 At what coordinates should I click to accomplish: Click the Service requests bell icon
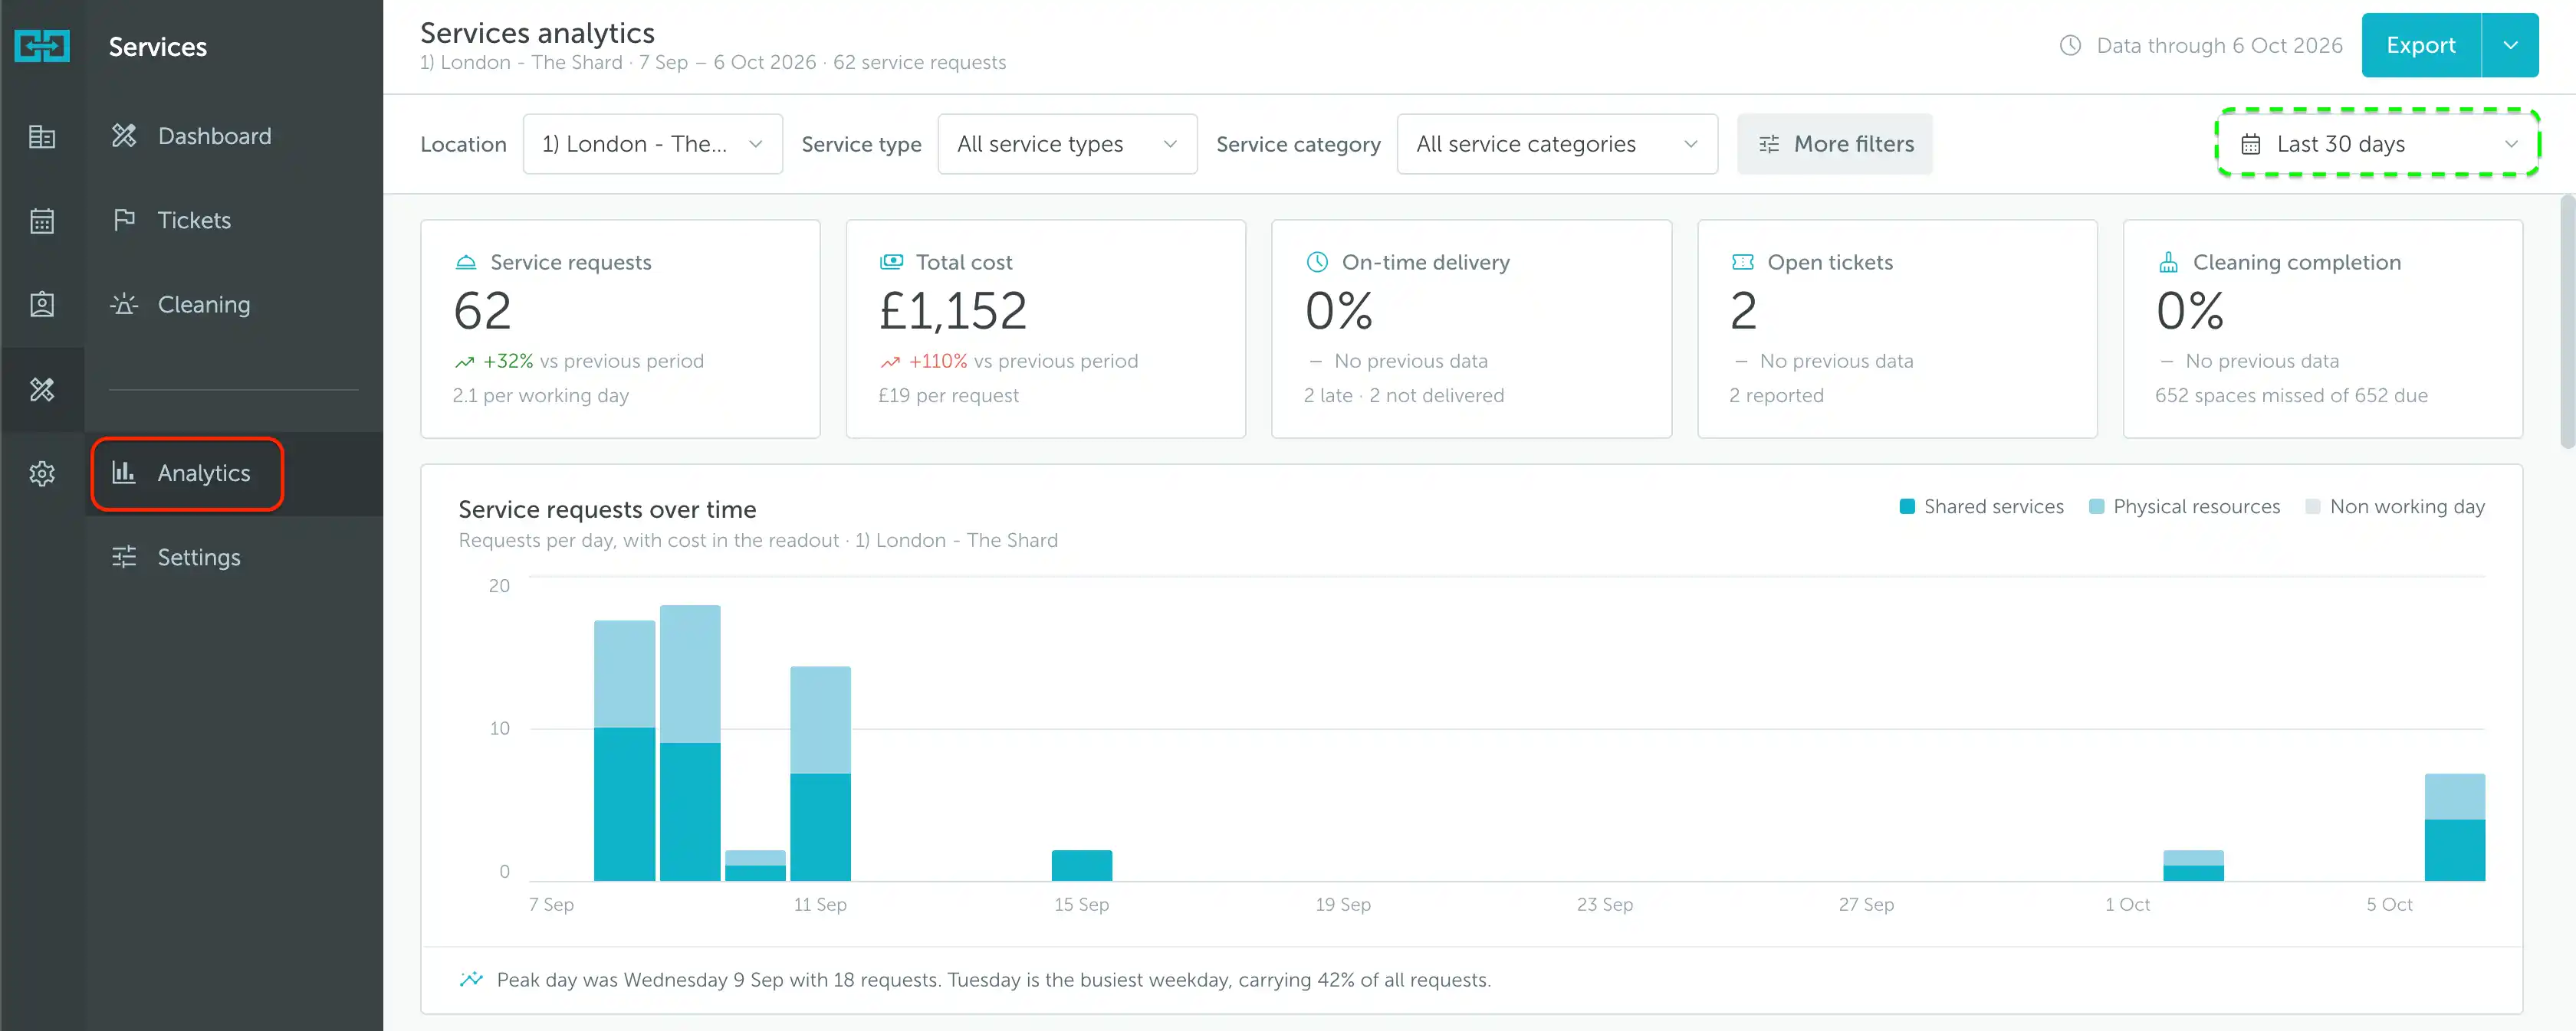pyautogui.click(x=466, y=263)
